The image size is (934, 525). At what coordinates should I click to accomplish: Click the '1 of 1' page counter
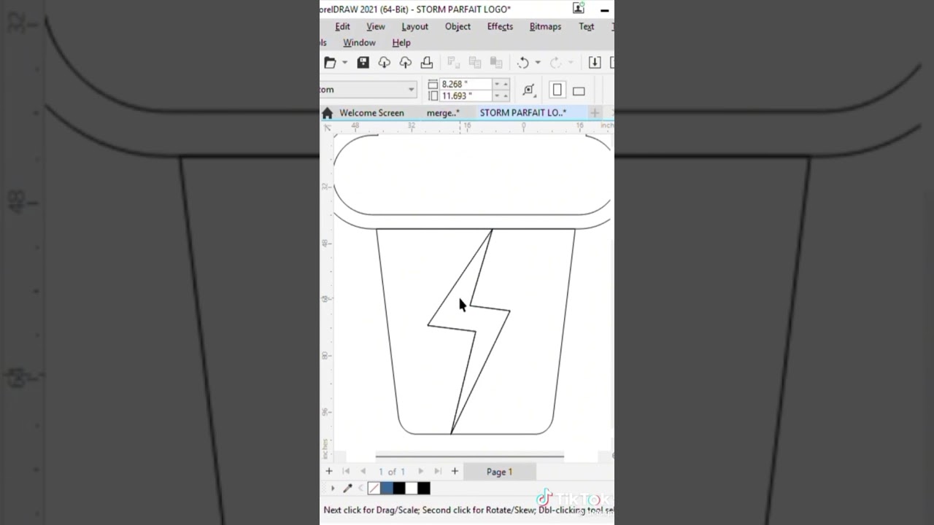(x=392, y=472)
